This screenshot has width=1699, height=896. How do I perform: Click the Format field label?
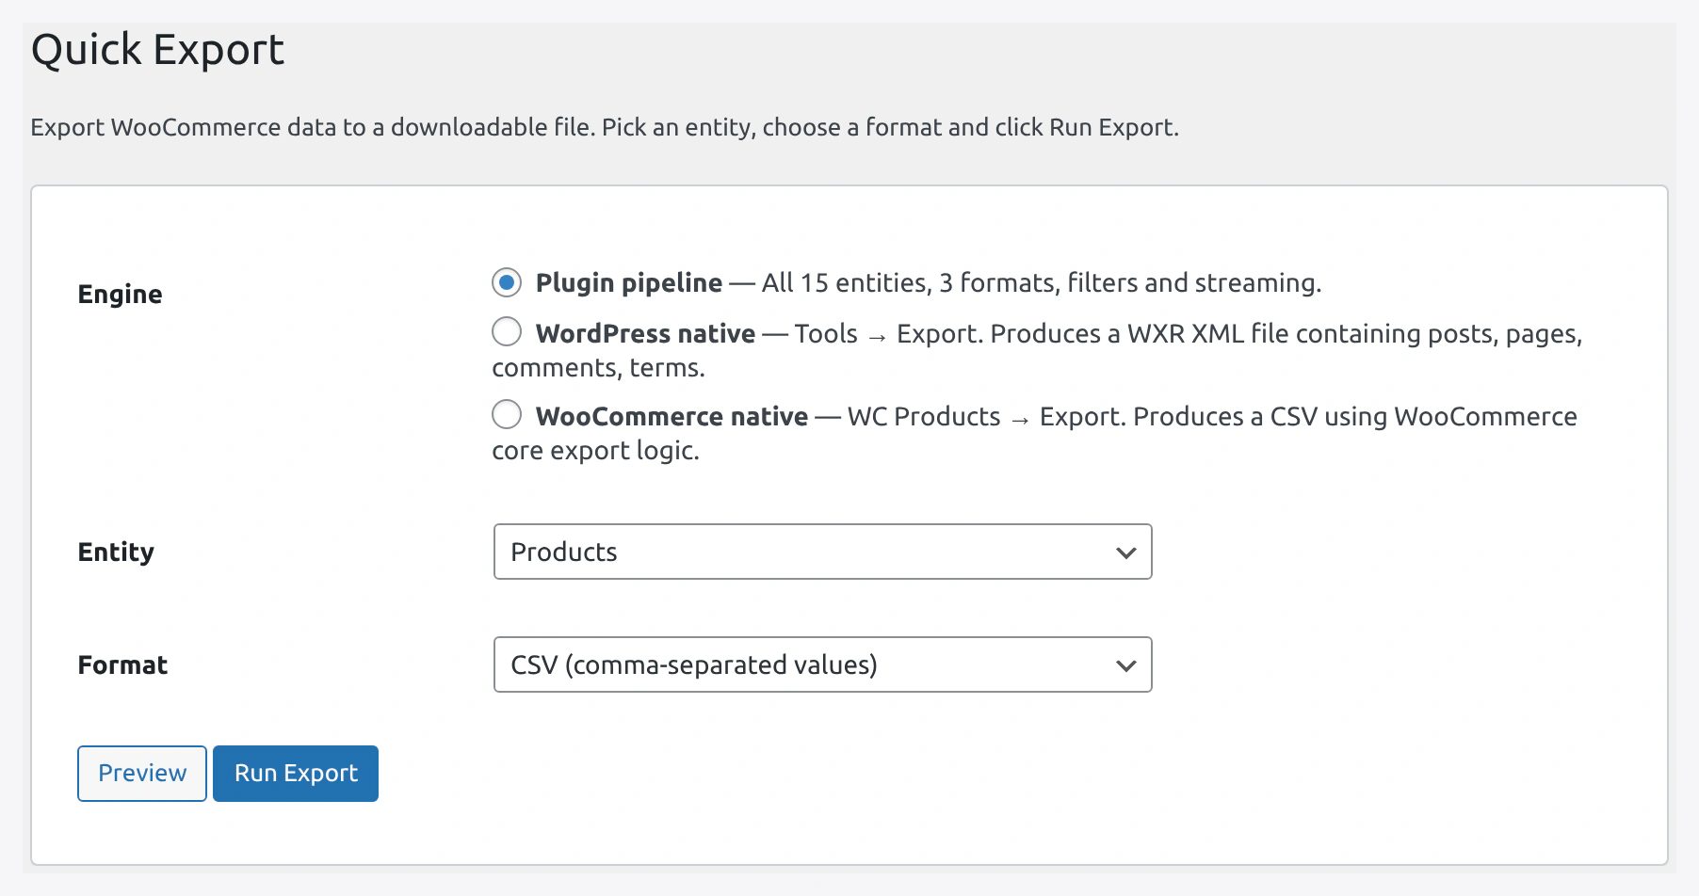click(122, 665)
